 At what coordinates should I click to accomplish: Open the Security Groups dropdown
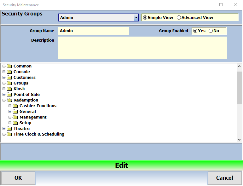point(136,18)
